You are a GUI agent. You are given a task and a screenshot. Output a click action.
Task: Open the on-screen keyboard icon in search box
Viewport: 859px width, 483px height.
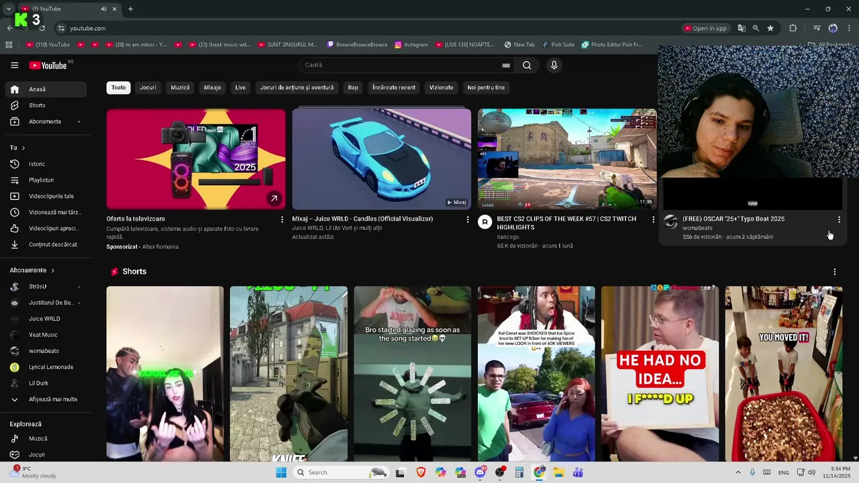point(506,65)
